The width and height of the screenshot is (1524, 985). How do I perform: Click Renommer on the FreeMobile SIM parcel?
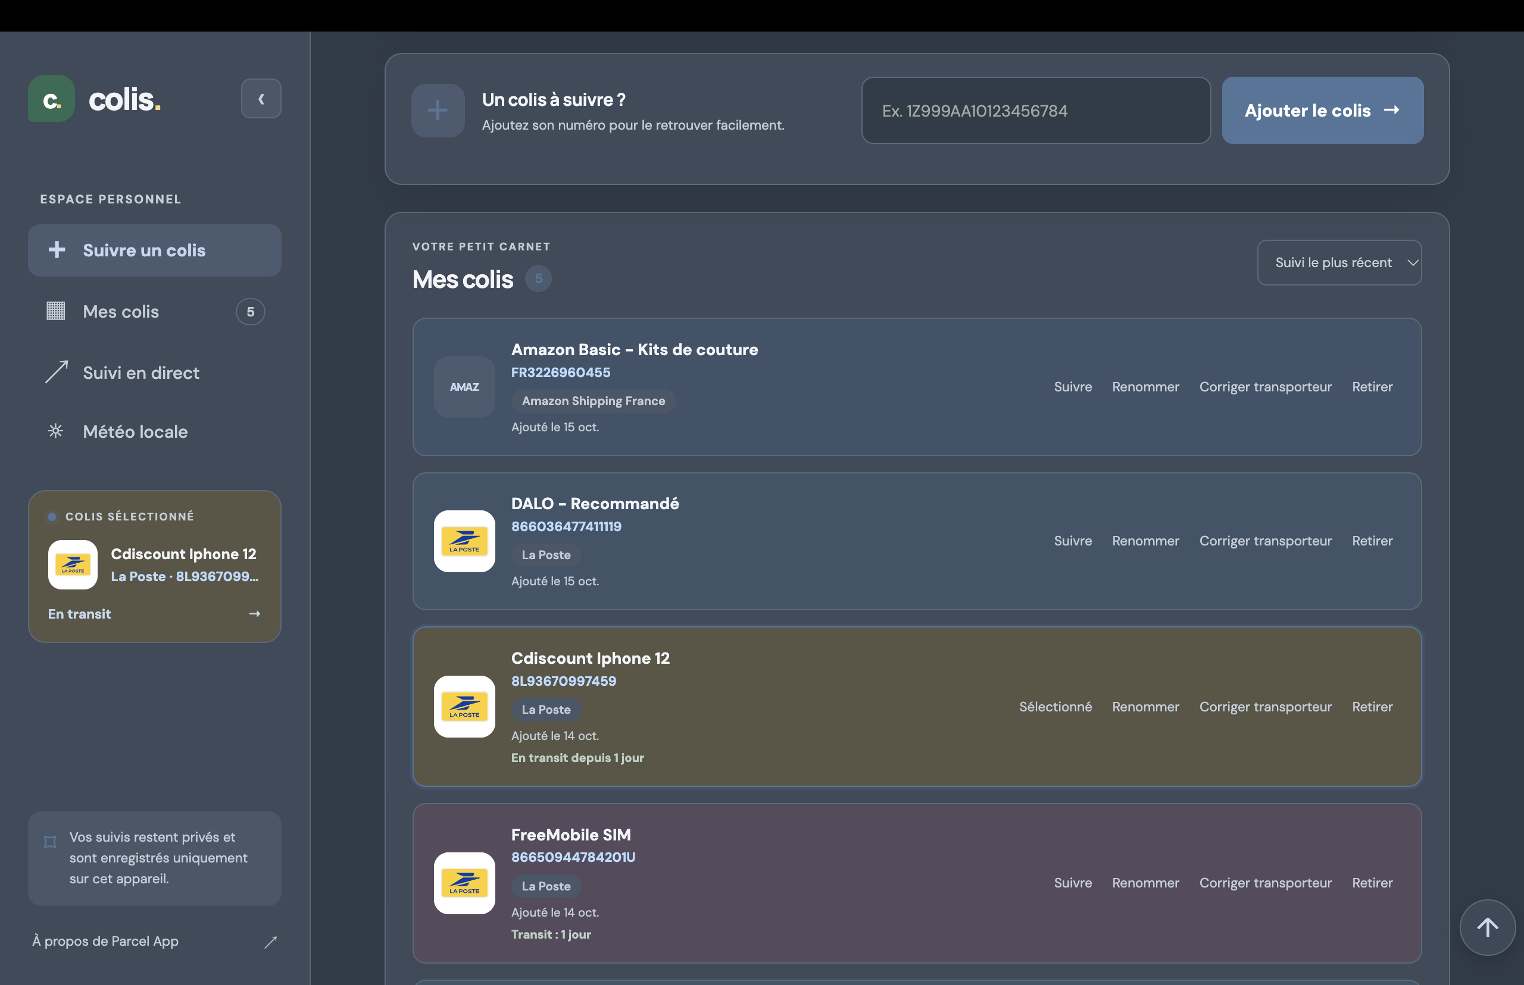click(1145, 883)
